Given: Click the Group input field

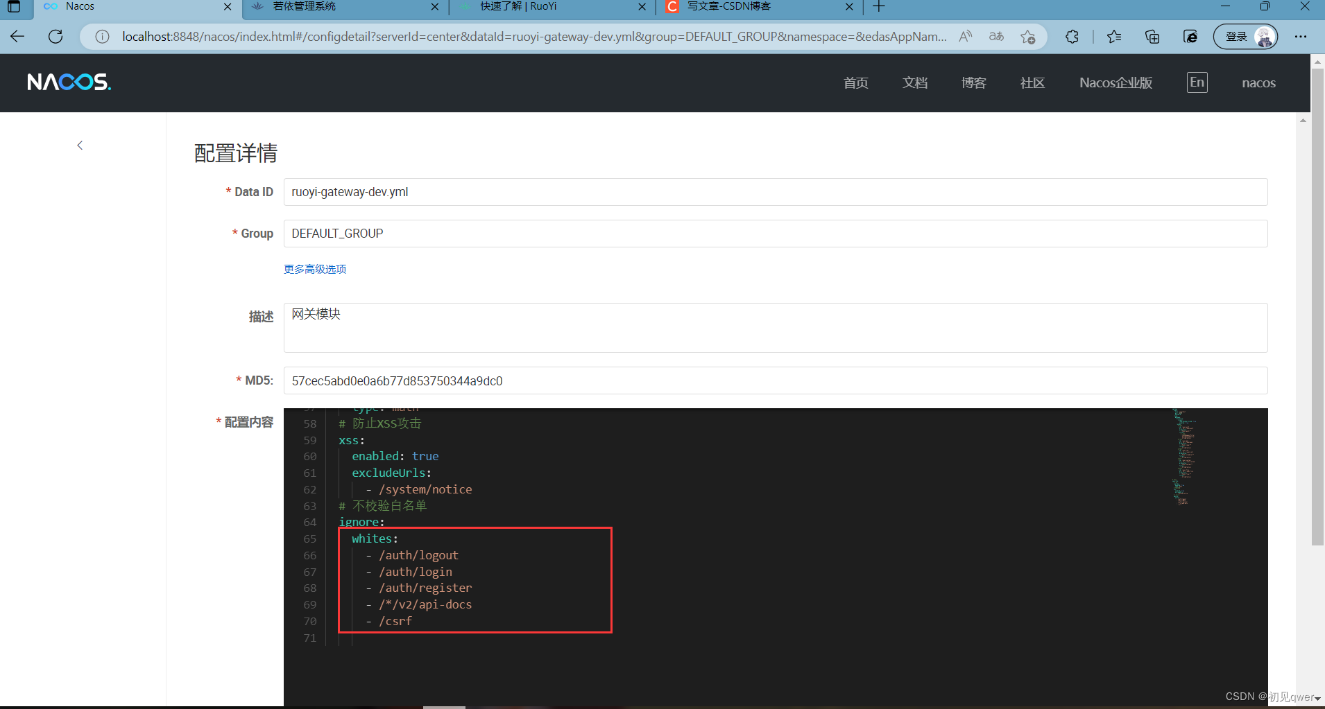Looking at the screenshot, I should pyautogui.click(x=776, y=234).
